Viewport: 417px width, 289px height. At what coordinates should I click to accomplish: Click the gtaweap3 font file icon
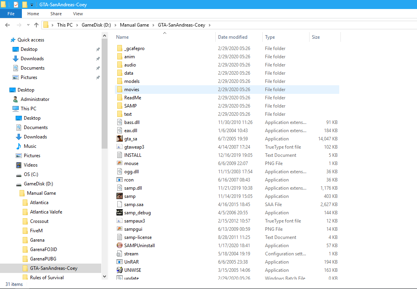coord(120,147)
